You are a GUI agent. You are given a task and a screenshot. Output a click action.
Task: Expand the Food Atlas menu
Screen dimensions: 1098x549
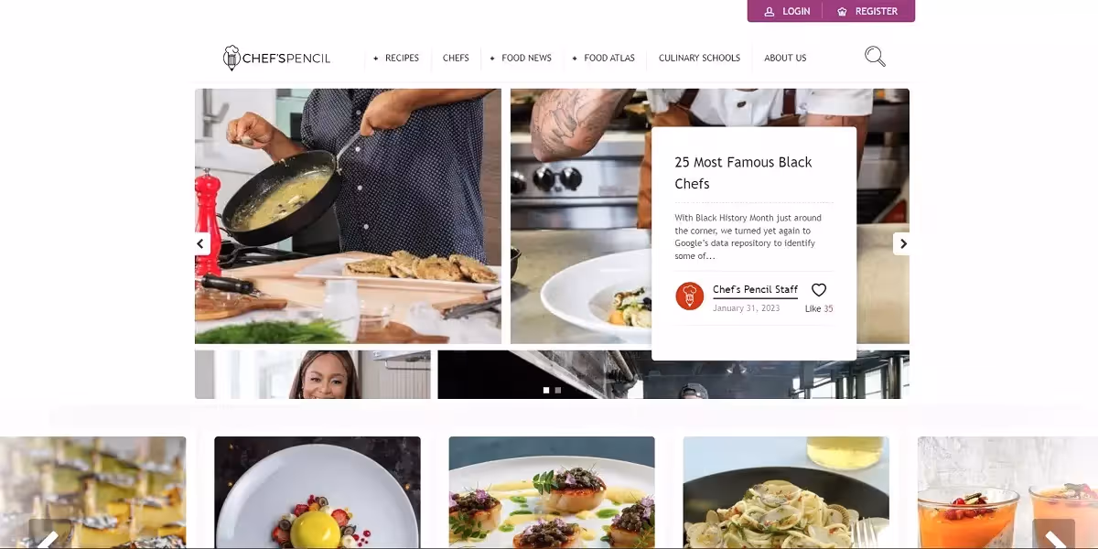pos(603,58)
